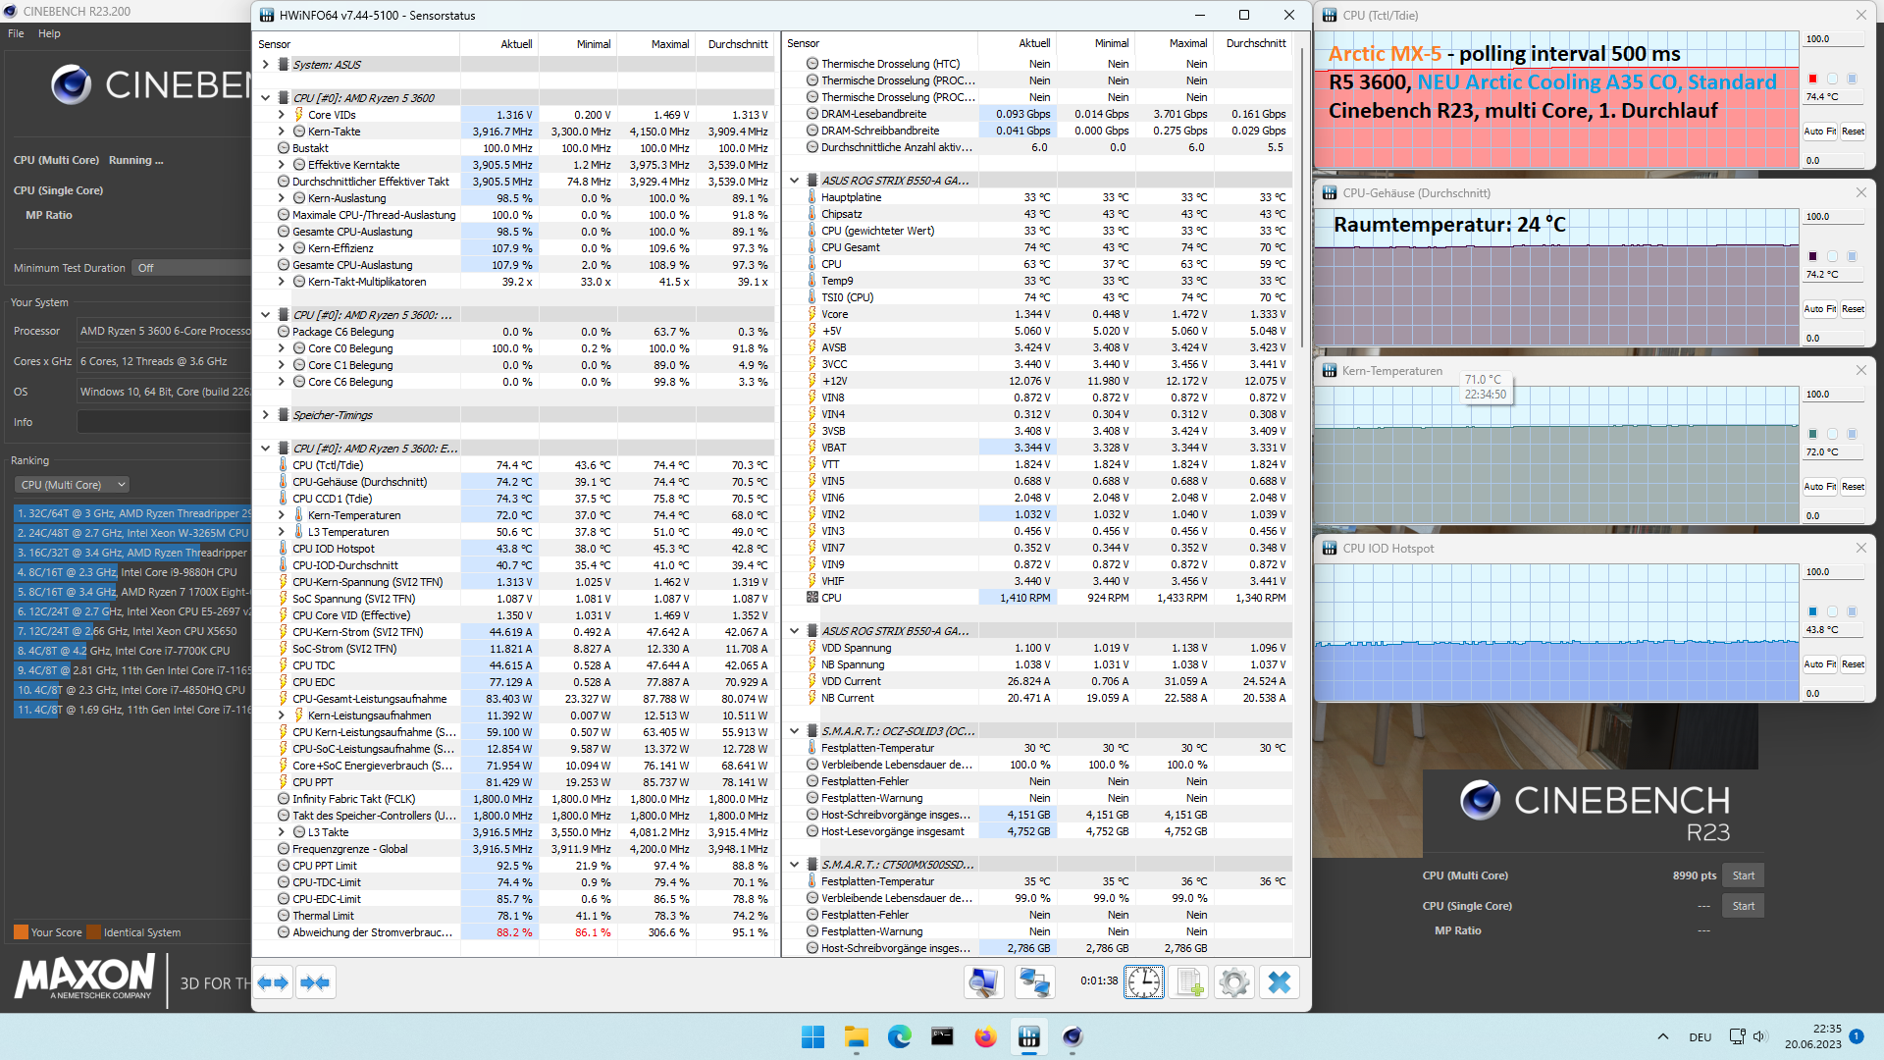Image resolution: width=1884 pixels, height=1060 pixels.
Task: Click Start next to CPU (Single Core)
Action: [x=1743, y=906]
